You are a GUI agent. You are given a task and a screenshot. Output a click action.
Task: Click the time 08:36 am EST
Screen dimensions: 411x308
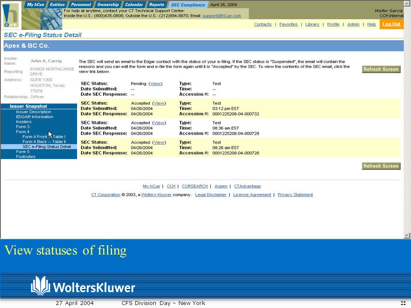(x=226, y=128)
